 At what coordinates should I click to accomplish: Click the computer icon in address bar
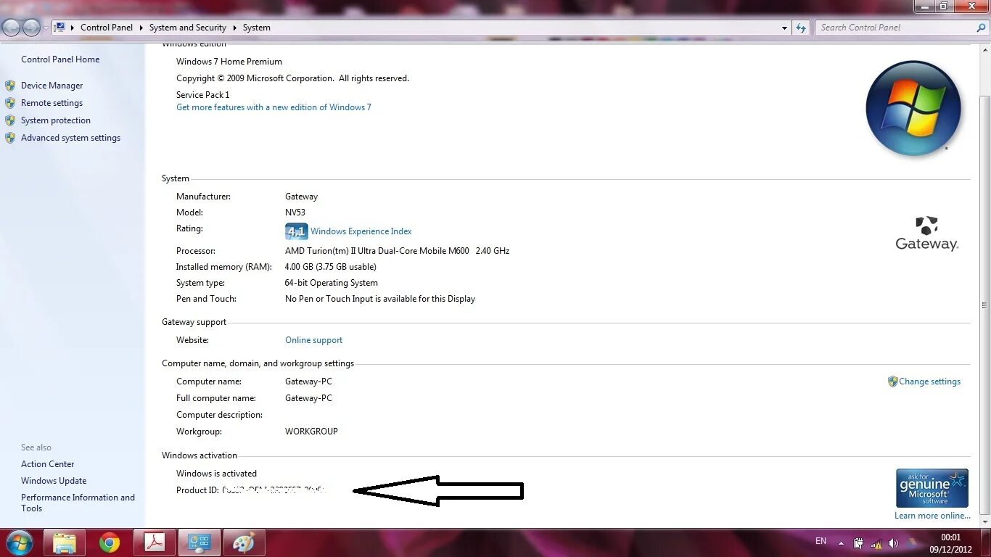click(60, 28)
